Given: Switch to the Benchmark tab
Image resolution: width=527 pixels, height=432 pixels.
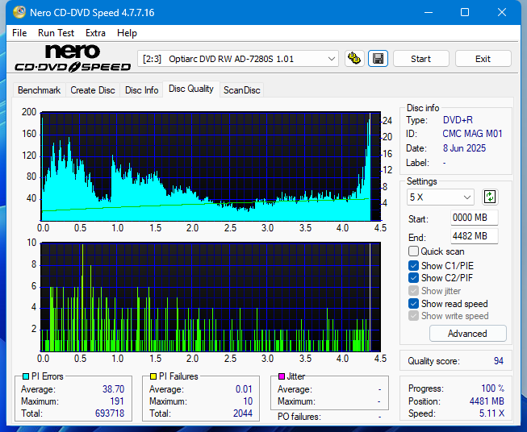Looking at the screenshot, I should [39, 90].
